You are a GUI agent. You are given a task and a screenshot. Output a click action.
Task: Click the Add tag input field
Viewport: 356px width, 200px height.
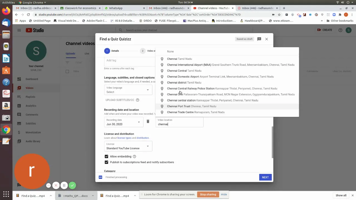(129, 60)
